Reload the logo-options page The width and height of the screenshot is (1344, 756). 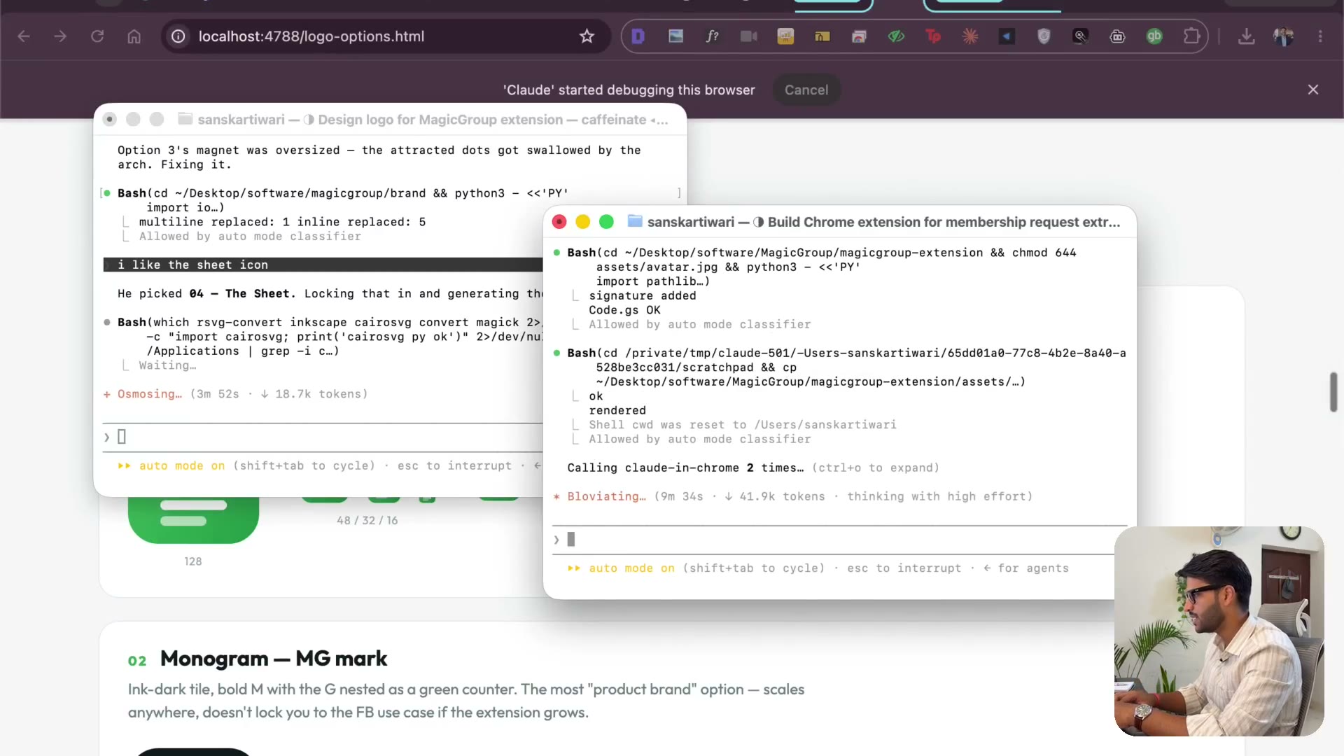pos(97,36)
